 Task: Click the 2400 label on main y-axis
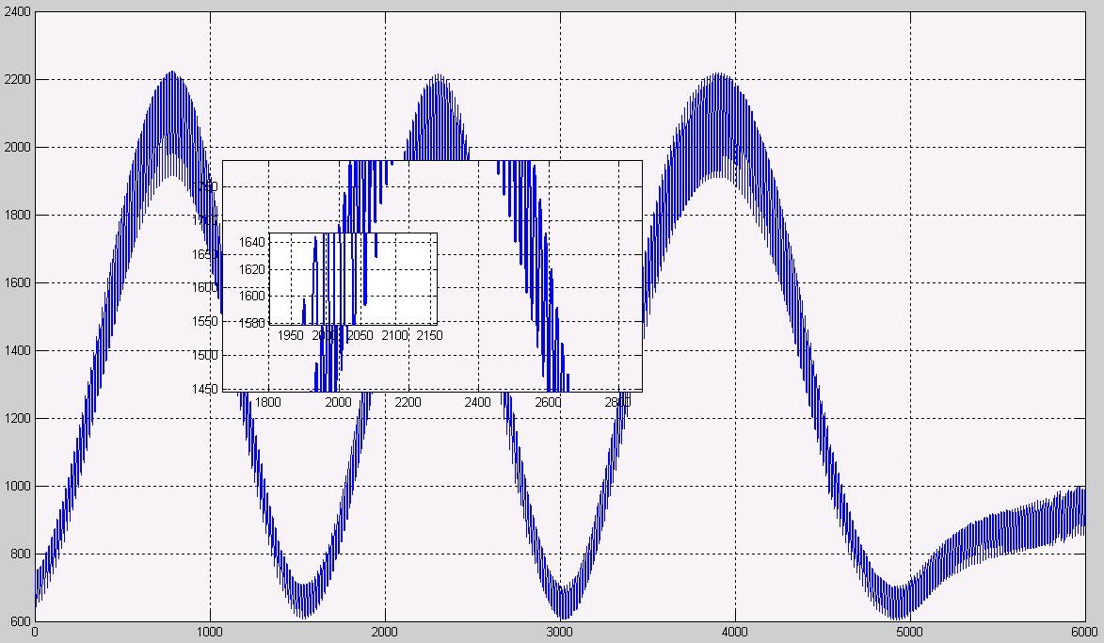click(18, 12)
